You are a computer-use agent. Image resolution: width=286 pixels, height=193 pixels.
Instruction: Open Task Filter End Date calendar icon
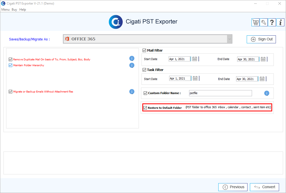(x=262, y=79)
